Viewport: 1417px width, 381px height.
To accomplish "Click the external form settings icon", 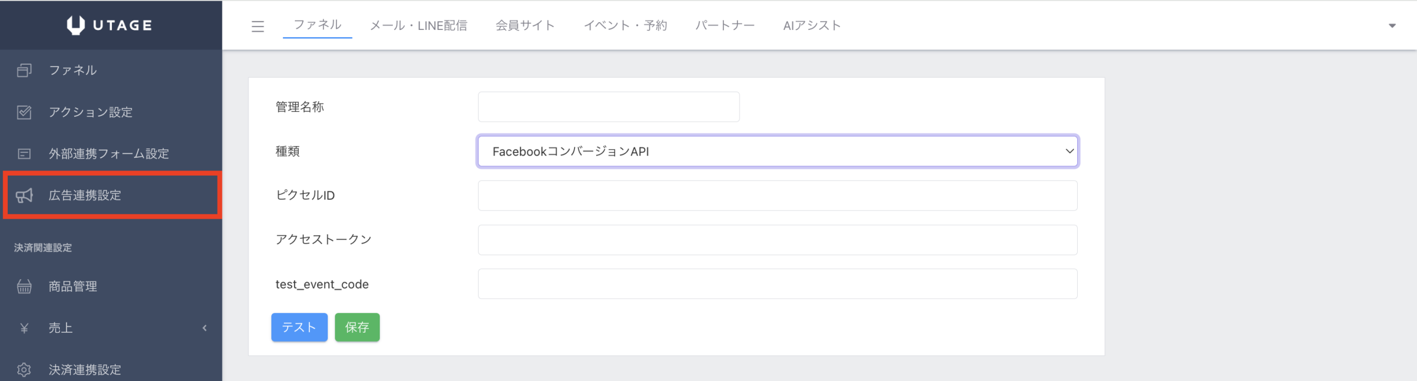I will (24, 154).
